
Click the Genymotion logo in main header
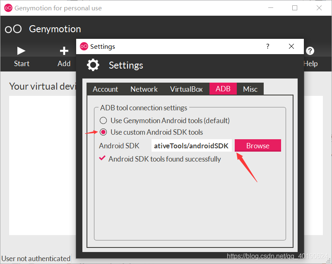click(13, 29)
